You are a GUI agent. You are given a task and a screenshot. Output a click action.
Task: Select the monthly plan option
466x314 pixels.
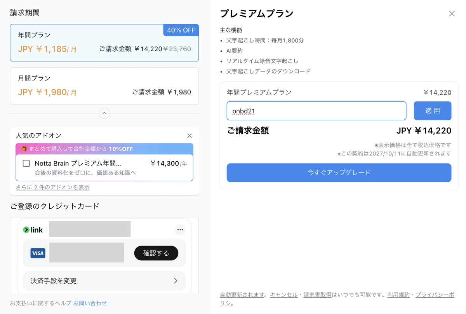coord(104,86)
